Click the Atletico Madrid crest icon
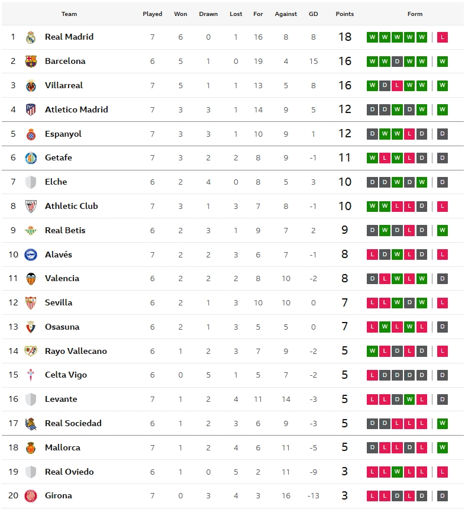 [31, 109]
